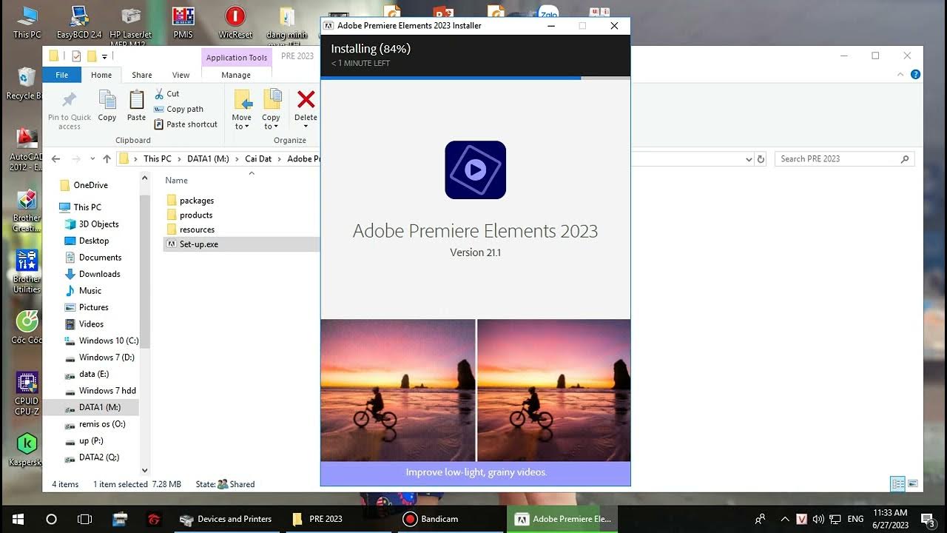Select OneDrive in navigation pane
This screenshot has width=947, height=533.
(90, 185)
